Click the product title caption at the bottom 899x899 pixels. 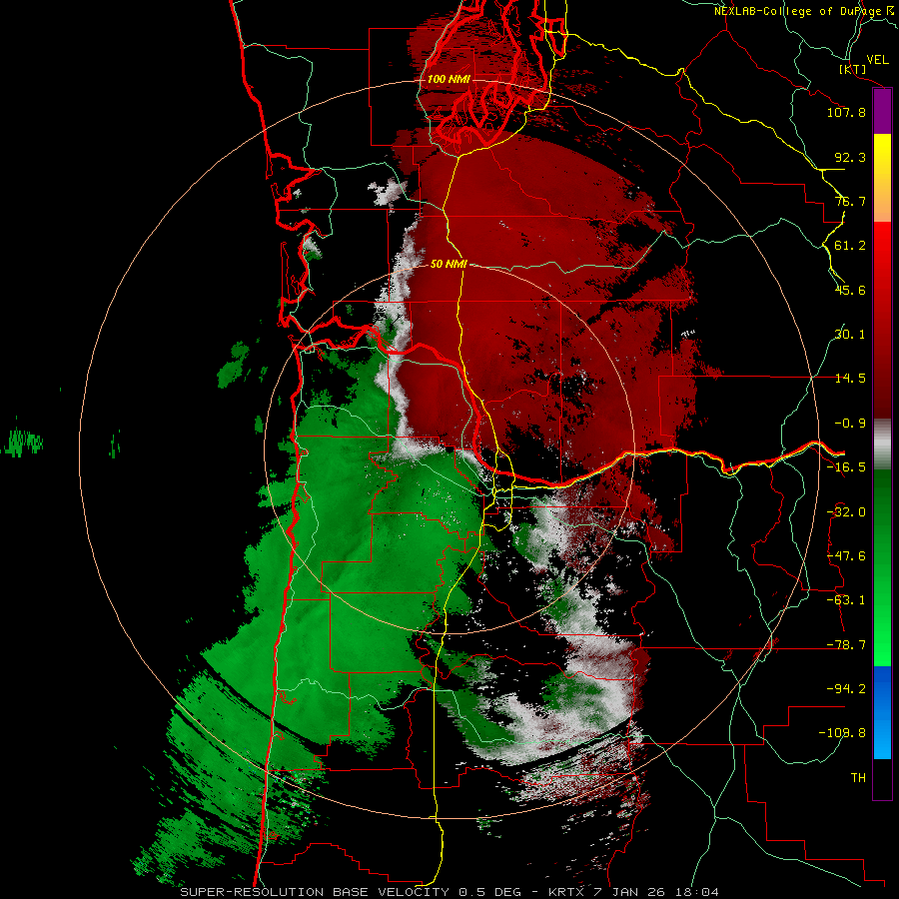pos(449,892)
